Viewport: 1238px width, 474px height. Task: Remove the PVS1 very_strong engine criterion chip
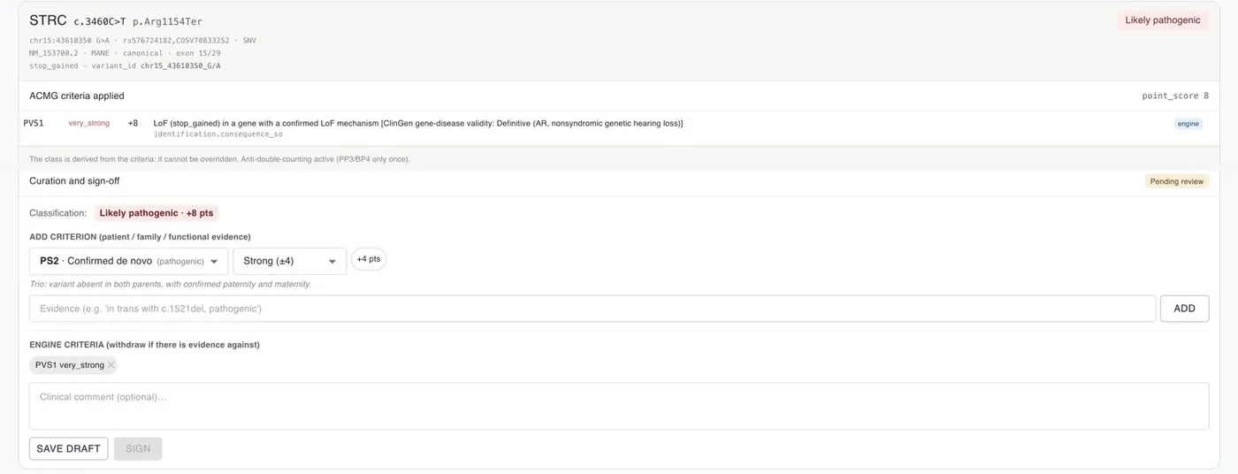(x=111, y=365)
